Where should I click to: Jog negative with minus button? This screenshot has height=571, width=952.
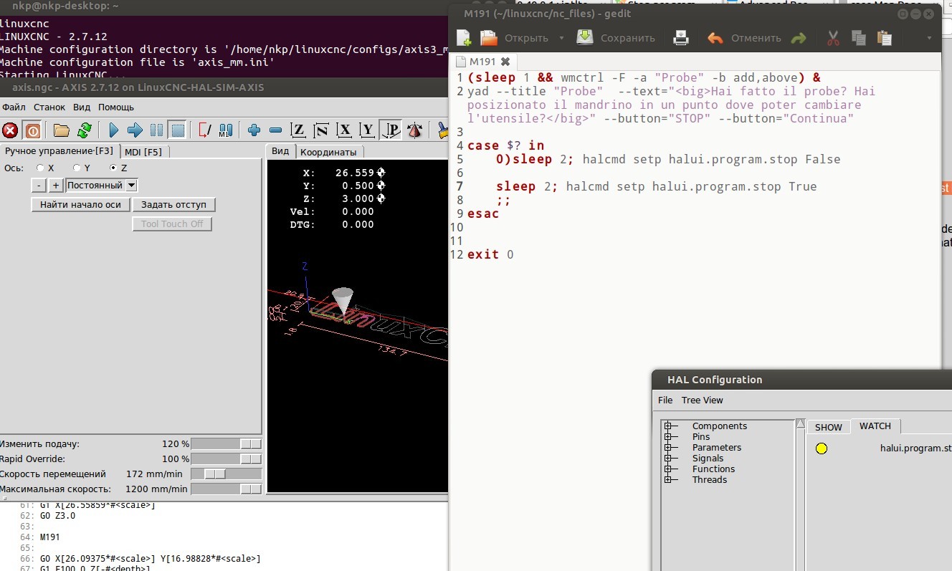[39, 186]
